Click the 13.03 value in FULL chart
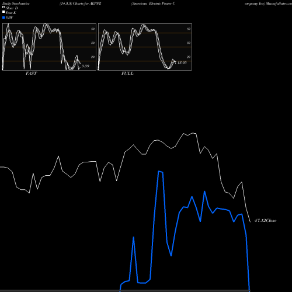The height and width of the screenshot is (292, 292). (x=182, y=62)
